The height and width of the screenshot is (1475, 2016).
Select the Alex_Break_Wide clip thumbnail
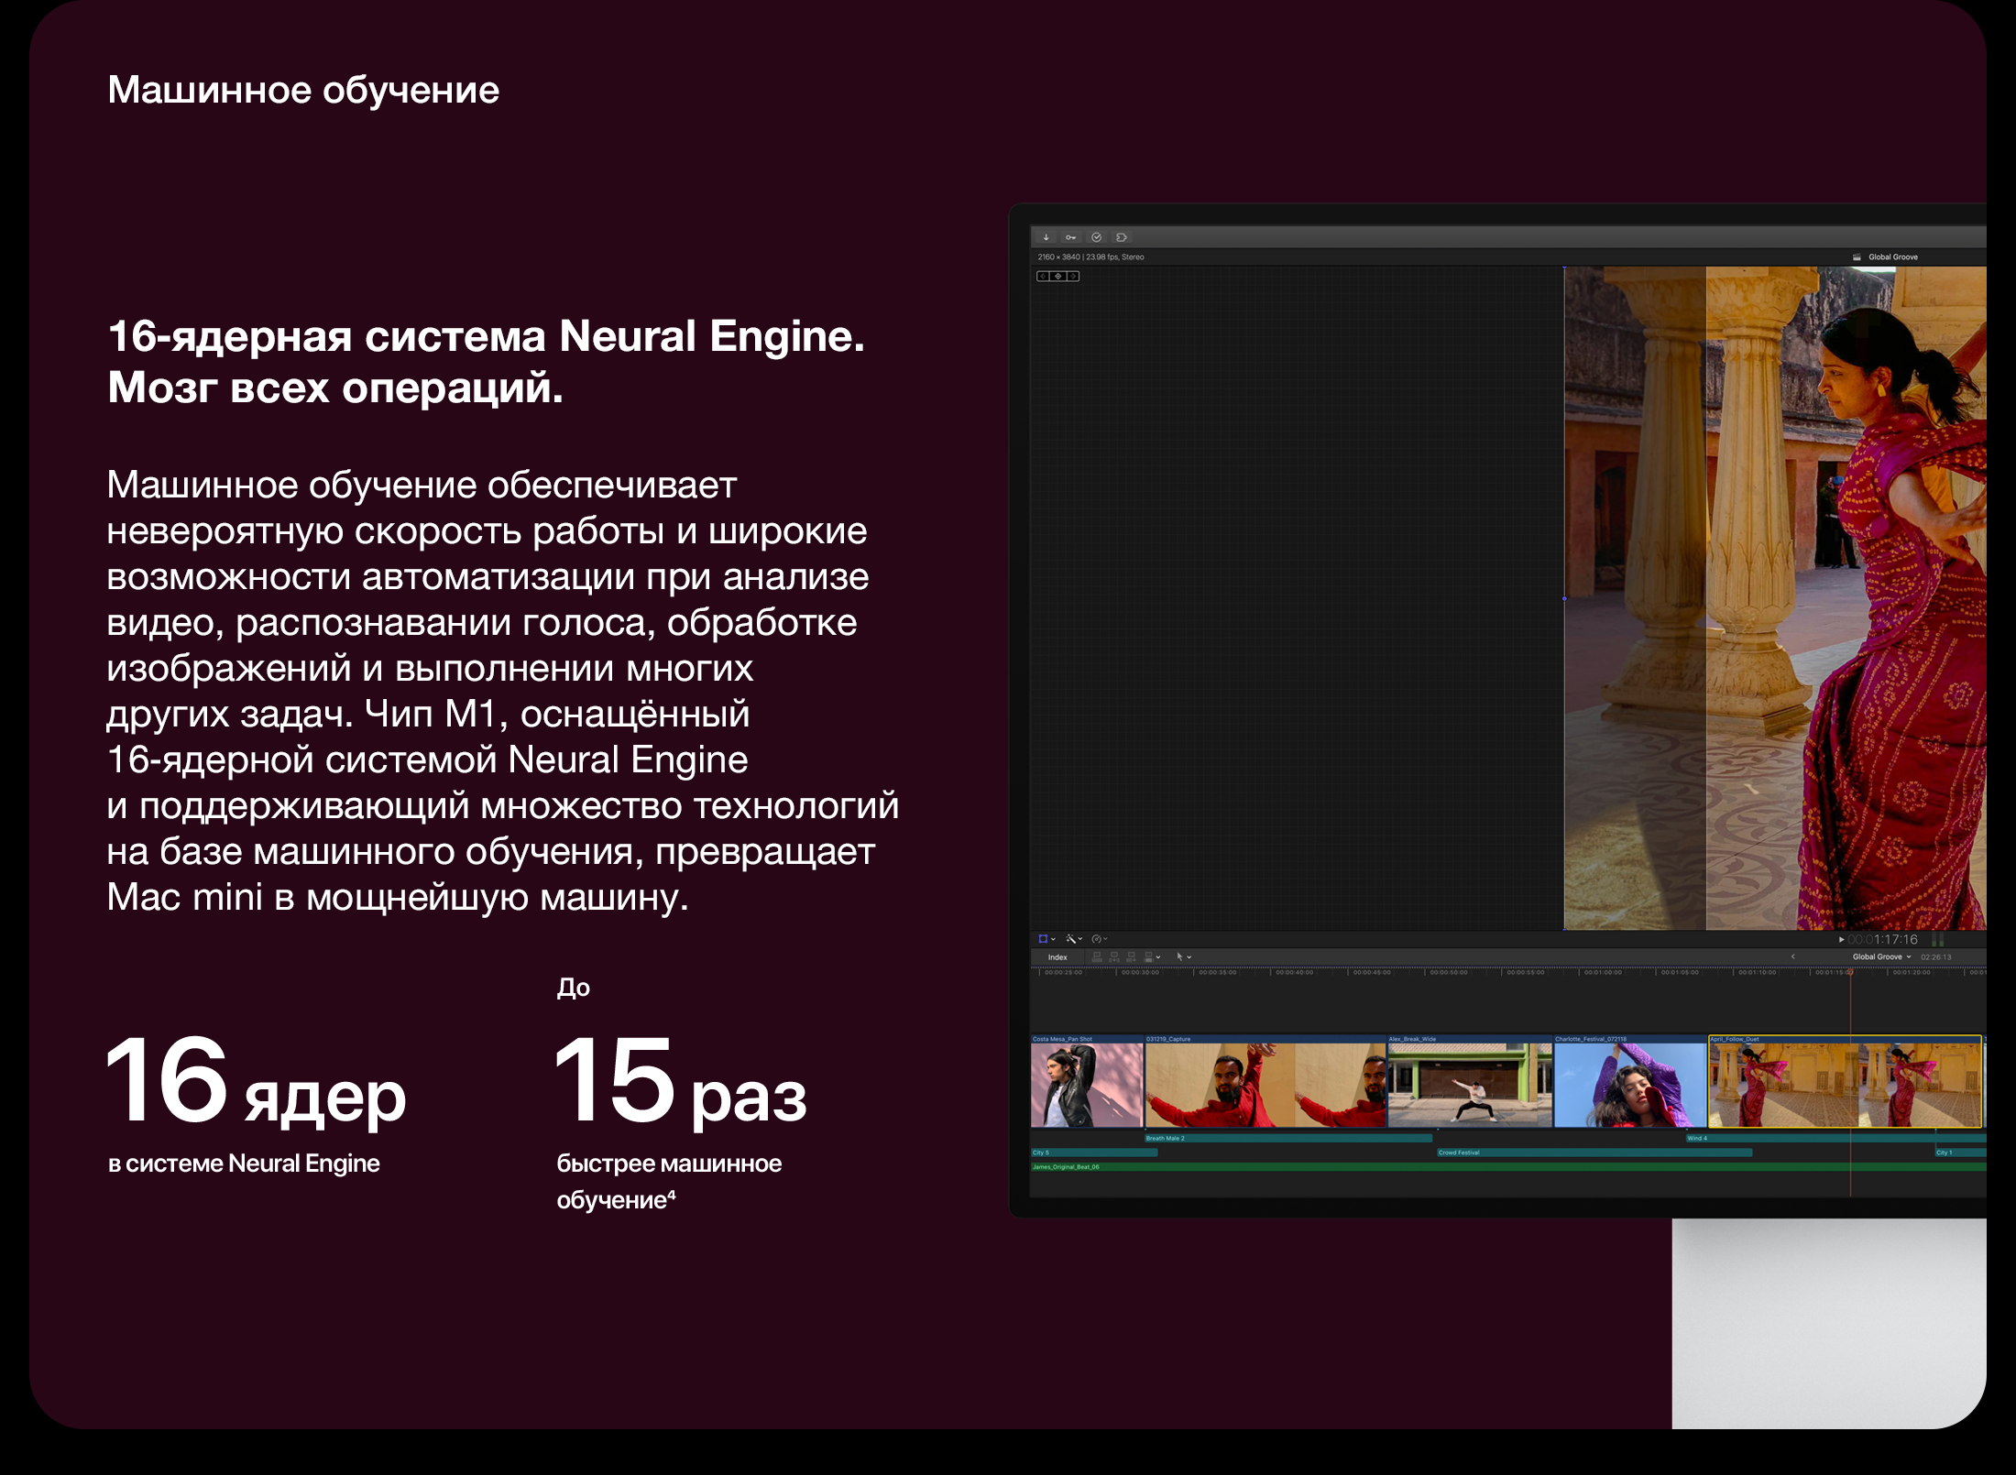tap(1469, 1085)
